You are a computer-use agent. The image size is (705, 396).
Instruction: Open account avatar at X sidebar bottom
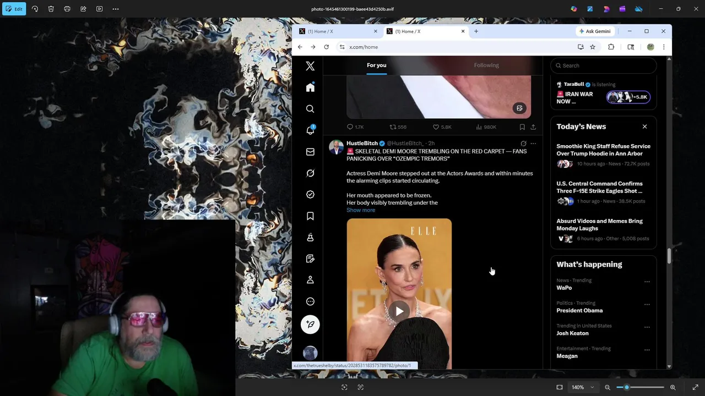tap(310, 353)
